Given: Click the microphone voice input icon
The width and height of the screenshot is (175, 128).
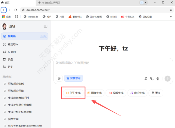Looking at the screenshot, I should click(x=158, y=78).
